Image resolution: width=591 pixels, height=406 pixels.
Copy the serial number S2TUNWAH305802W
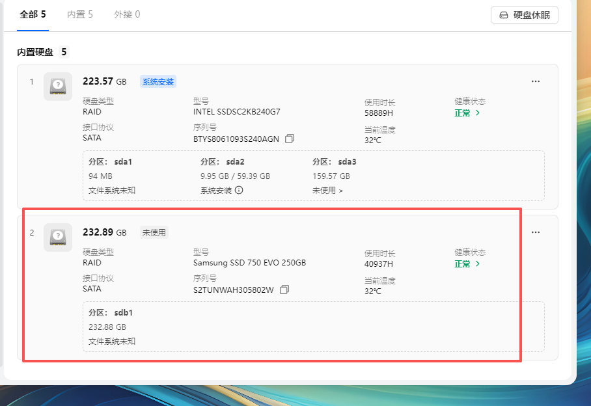tap(284, 290)
